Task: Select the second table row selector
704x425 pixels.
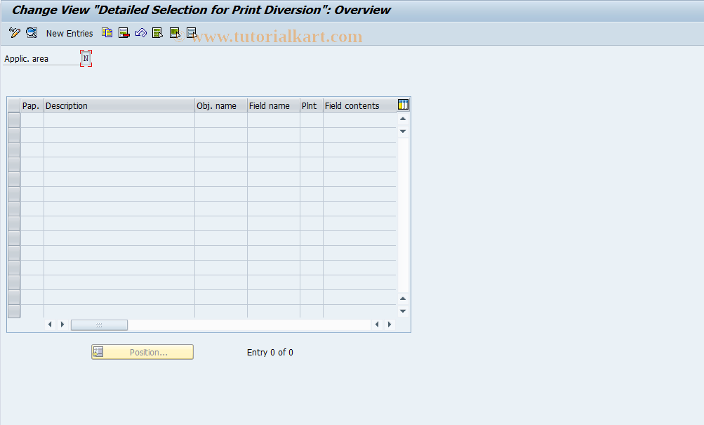Action: coord(14,135)
